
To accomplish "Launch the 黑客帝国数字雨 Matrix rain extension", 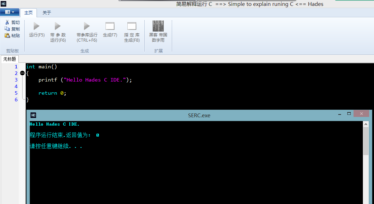I will [x=158, y=32].
